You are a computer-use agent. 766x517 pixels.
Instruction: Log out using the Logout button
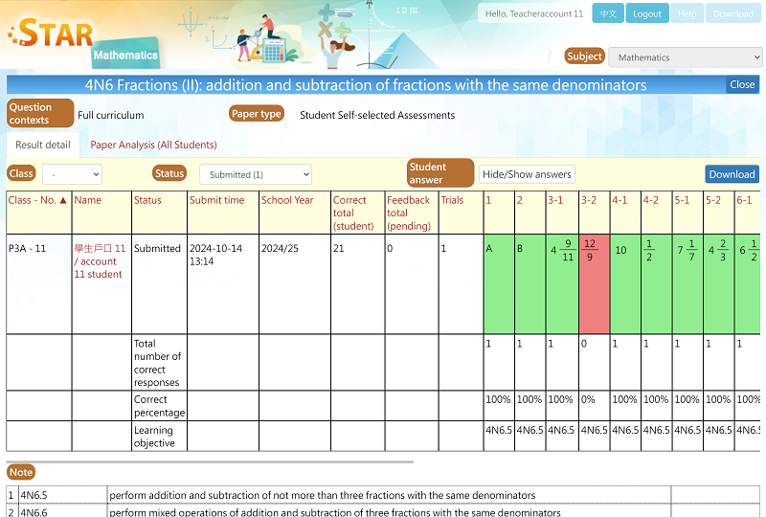pos(647,13)
